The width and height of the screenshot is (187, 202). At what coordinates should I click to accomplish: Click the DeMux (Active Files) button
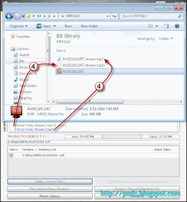click(50, 182)
